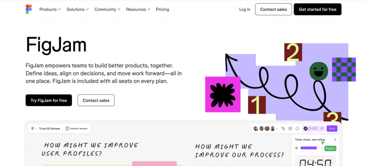Image resolution: width=367 pixels, height=166 pixels.
Task: Click the Log in link
Action: [x=245, y=9]
